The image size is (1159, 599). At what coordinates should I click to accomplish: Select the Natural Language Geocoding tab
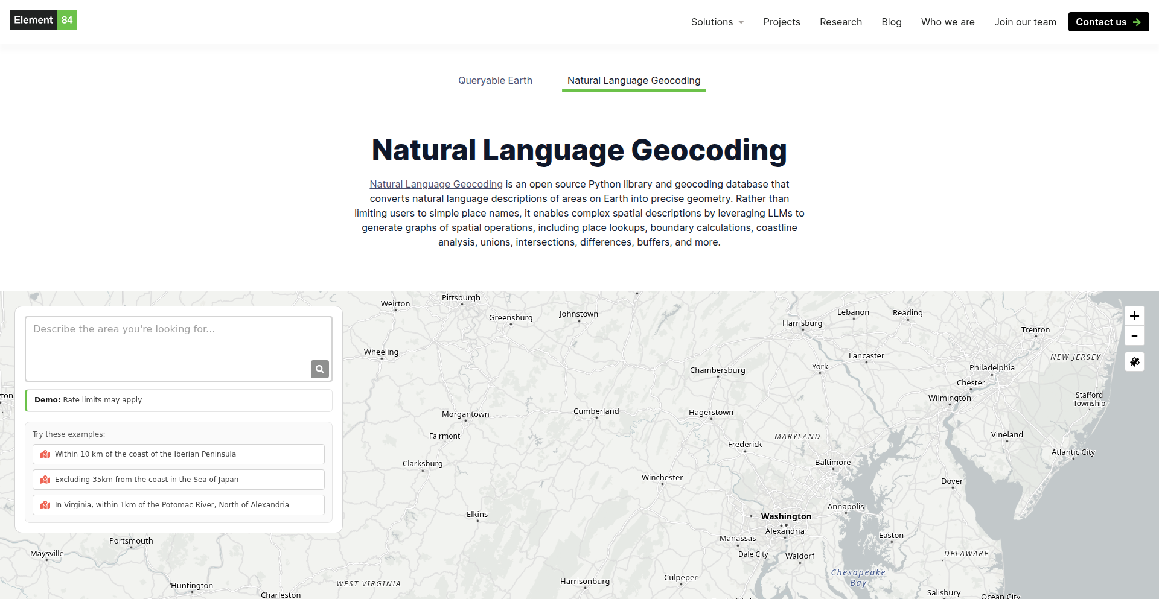(x=634, y=80)
